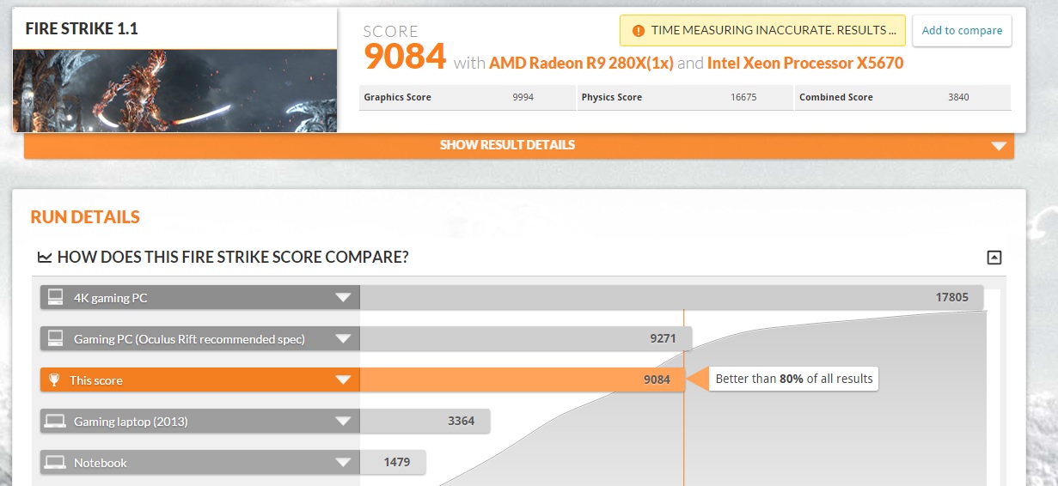The width and height of the screenshot is (1058, 486).
Task: Expand the Show Result Details bar
Action: (519, 145)
